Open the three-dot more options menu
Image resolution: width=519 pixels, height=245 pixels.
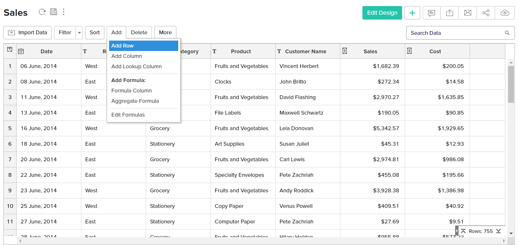64,12
